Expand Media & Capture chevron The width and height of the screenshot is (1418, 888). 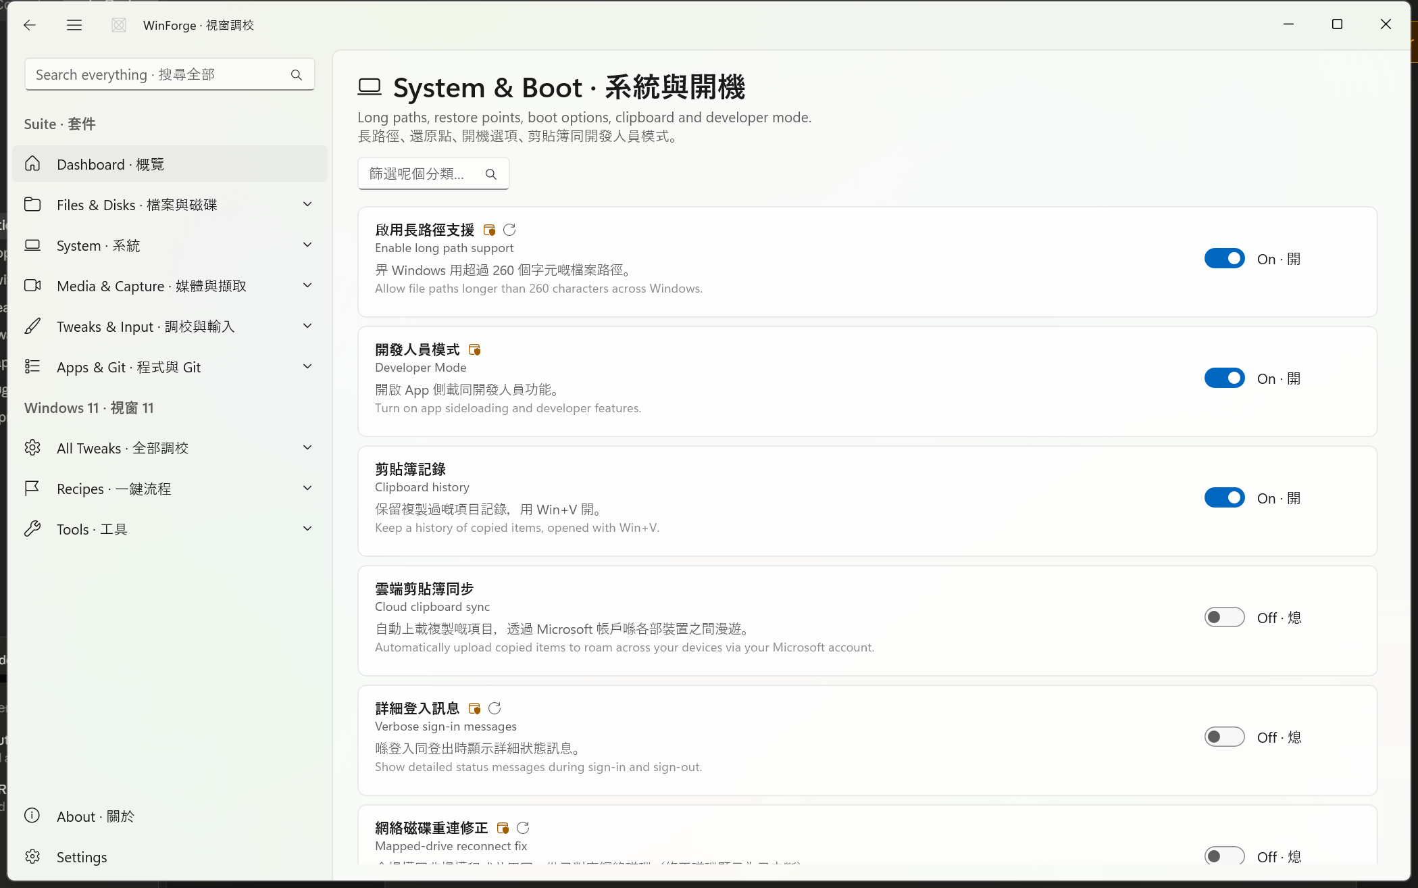pos(307,285)
